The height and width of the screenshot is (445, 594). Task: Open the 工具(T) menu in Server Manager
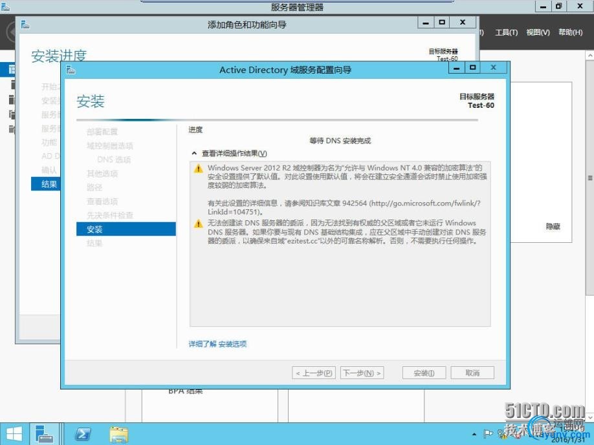click(x=507, y=32)
